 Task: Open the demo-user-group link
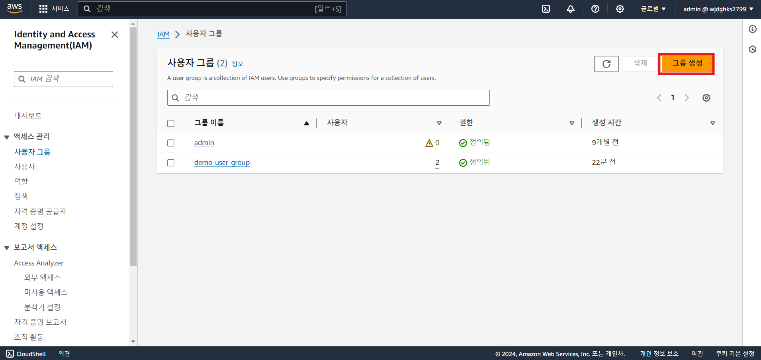pos(222,163)
